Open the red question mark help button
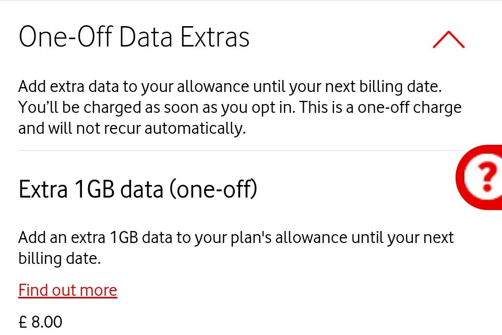 coord(479,177)
